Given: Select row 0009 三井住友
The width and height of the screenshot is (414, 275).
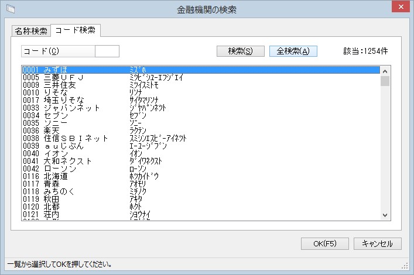Looking at the screenshot, I should (x=201, y=85).
